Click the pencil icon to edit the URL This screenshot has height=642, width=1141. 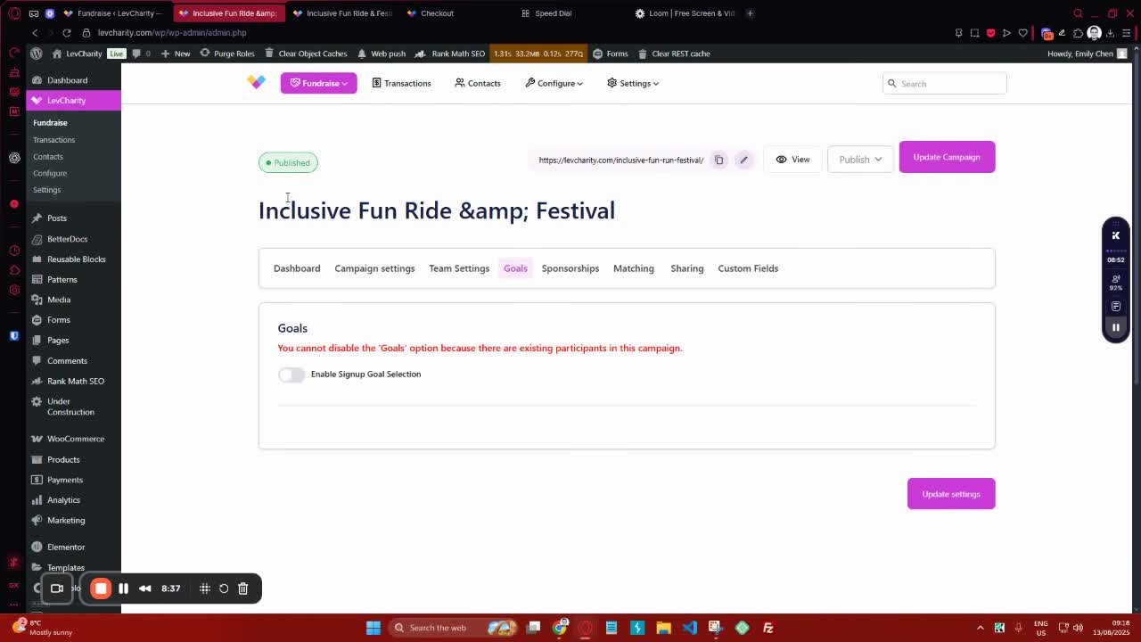[743, 160]
